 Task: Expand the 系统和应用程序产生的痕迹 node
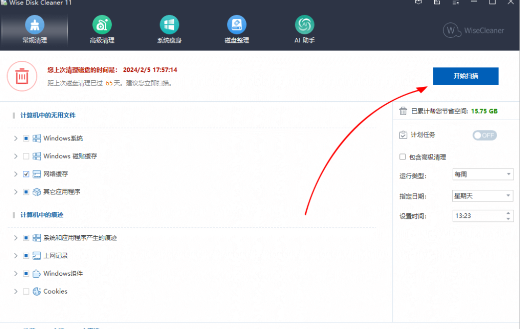click(x=15, y=238)
